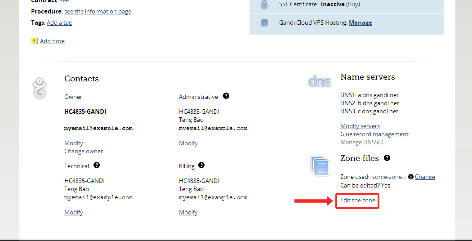Image resolution: width=472 pixels, height=241 pixels.
Task: Click the SSL Certificate padlock icon
Action: [264, 4]
